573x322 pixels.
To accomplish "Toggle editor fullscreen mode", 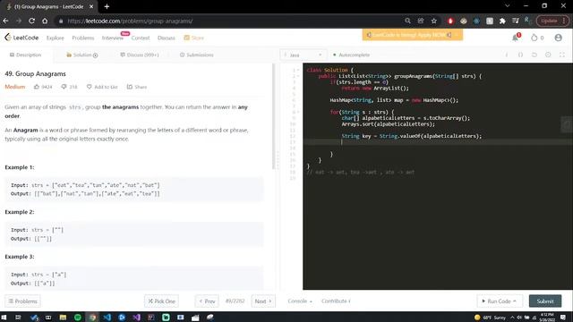I will pos(562,55).
